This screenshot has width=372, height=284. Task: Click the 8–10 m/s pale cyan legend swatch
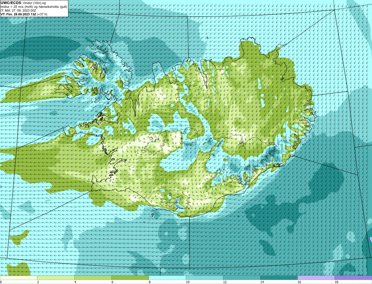(167, 278)
